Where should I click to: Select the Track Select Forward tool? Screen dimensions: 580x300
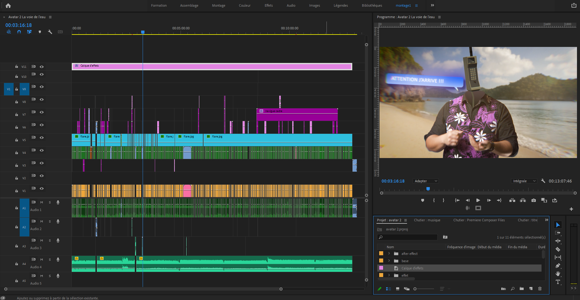coord(558,233)
